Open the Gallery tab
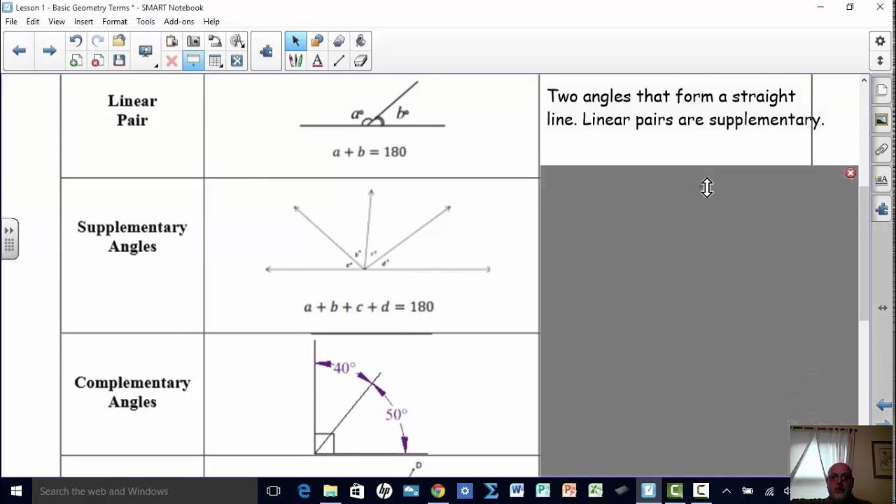The height and width of the screenshot is (504, 896). pos(881,120)
